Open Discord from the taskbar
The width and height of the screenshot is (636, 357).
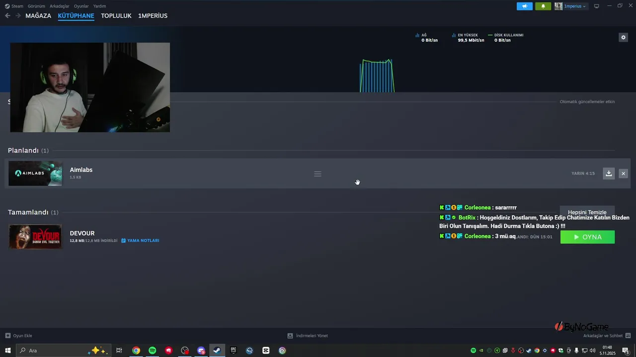click(x=201, y=351)
